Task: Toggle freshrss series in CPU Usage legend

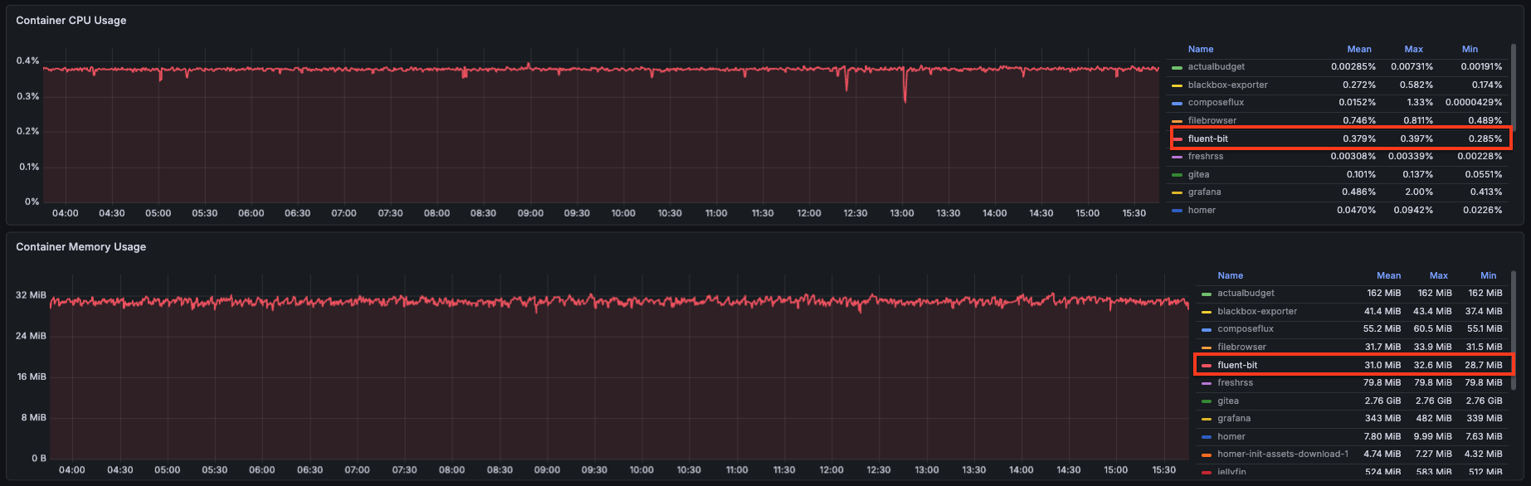Action: [1205, 156]
